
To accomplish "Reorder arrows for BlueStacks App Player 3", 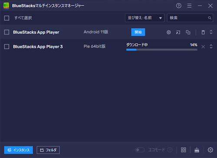I will tap(211, 46).
